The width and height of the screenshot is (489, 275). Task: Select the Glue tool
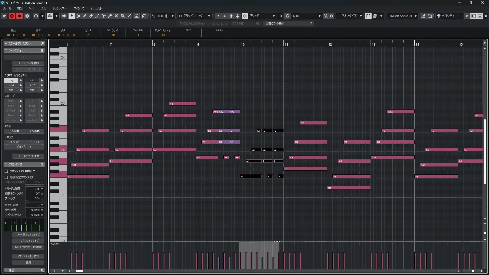[110, 16]
